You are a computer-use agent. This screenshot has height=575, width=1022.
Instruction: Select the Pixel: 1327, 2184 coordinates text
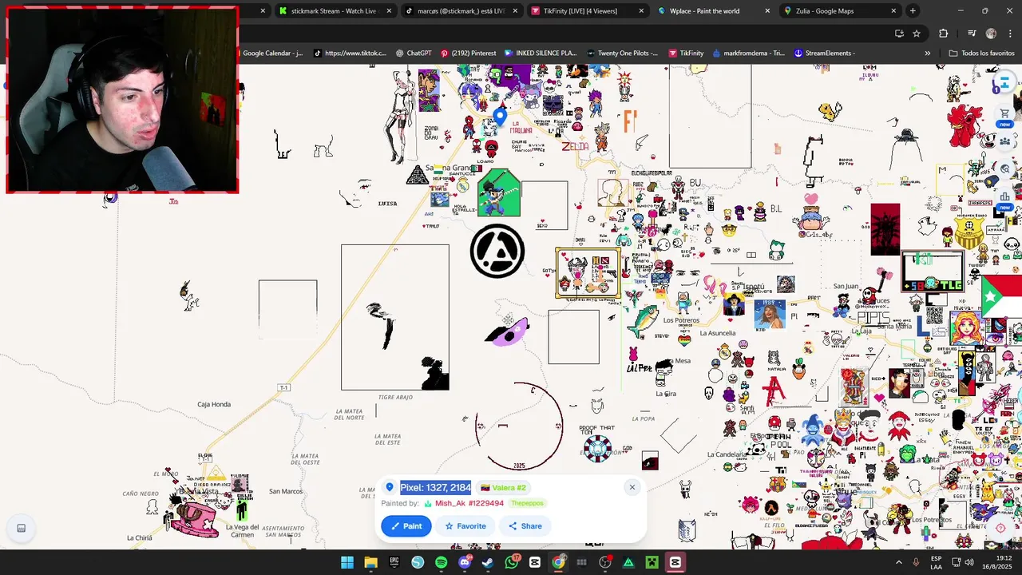point(436,487)
